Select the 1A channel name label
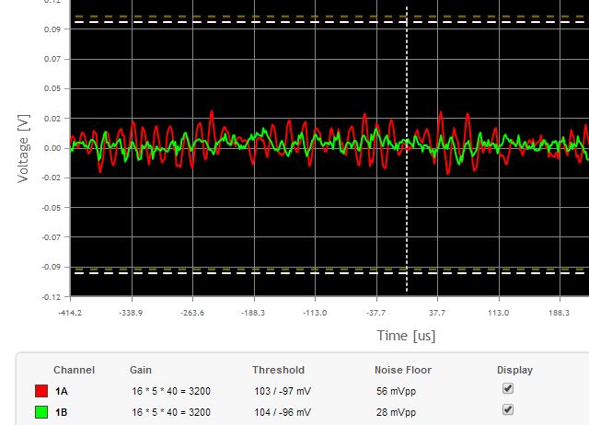The height and width of the screenshot is (425, 589). (x=61, y=392)
